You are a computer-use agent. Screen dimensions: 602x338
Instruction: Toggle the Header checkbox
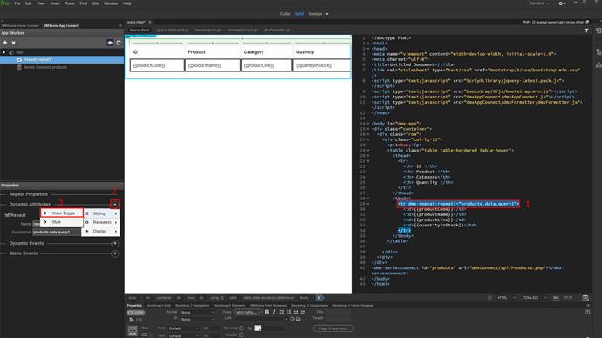(242, 335)
